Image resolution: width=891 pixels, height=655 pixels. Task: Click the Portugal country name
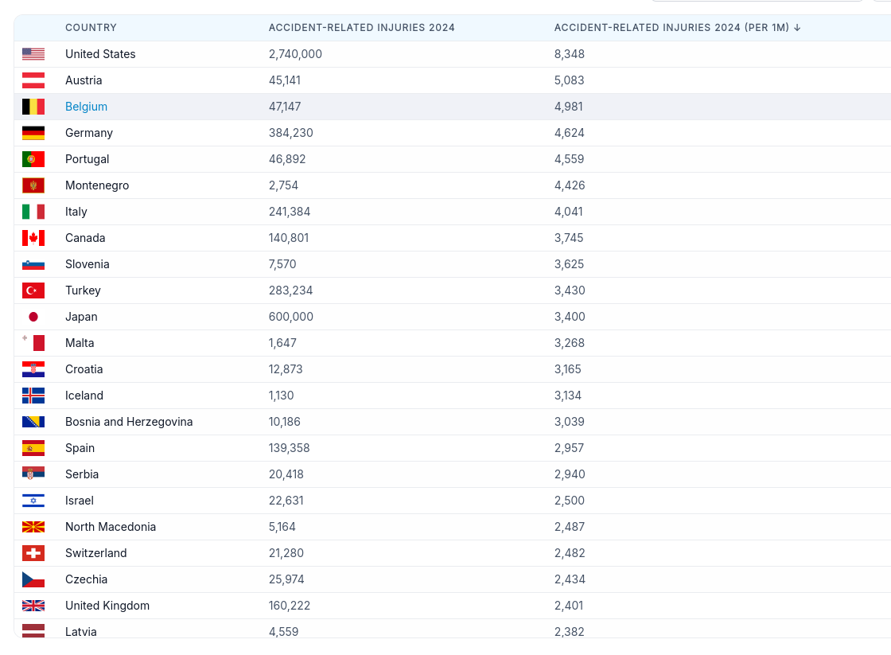(87, 159)
